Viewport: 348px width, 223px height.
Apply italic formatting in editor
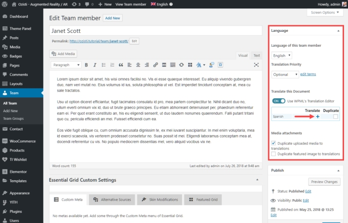[x=94, y=65]
